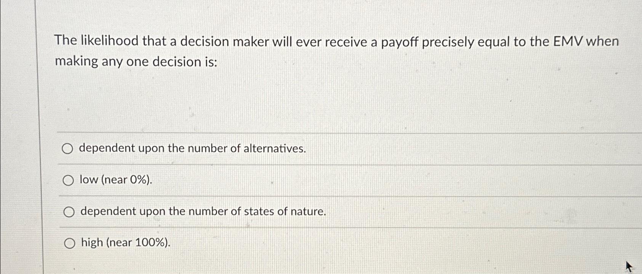
Task: Select the radio button for 'dependent upon the number of states of nature'
Action: pos(69,211)
